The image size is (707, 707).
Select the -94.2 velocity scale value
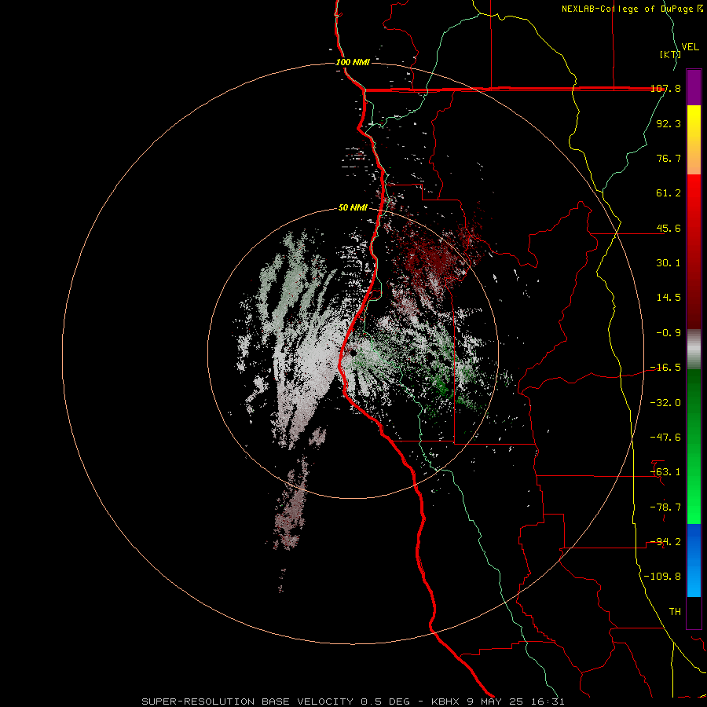[x=665, y=542]
